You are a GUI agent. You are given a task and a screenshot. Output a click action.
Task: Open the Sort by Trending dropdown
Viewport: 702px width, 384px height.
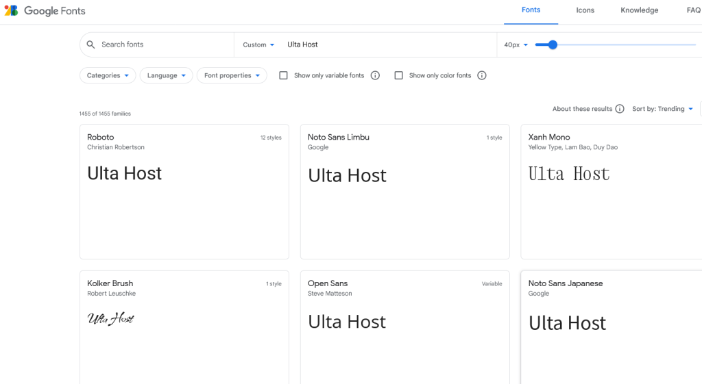tap(663, 109)
